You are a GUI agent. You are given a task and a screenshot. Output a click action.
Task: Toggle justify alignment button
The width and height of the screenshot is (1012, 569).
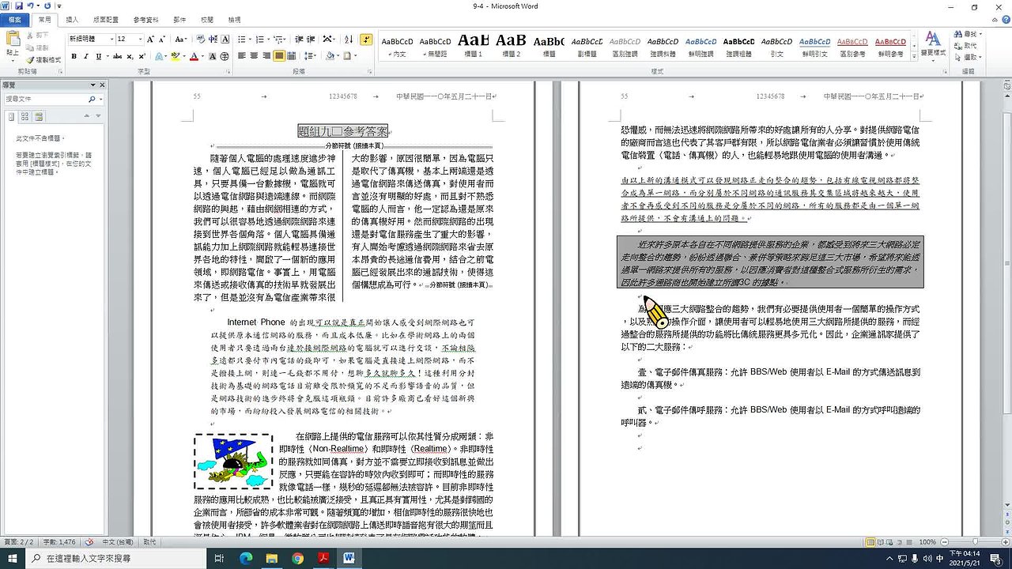(280, 56)
